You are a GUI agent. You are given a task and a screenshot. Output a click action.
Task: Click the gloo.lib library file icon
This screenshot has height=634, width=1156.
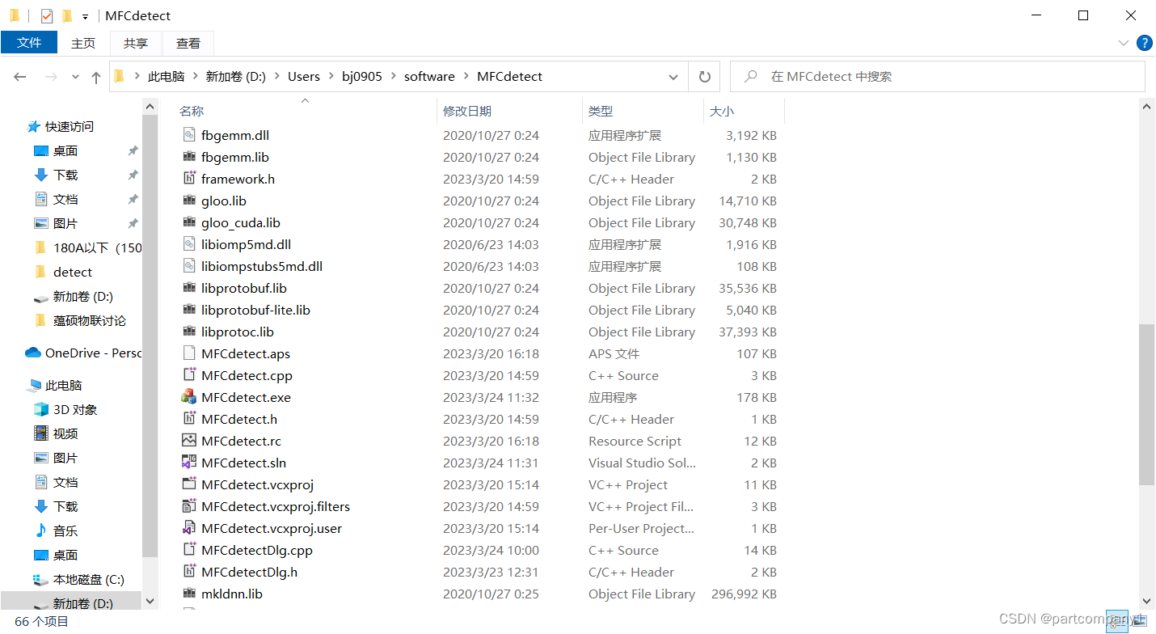point(189,201)
